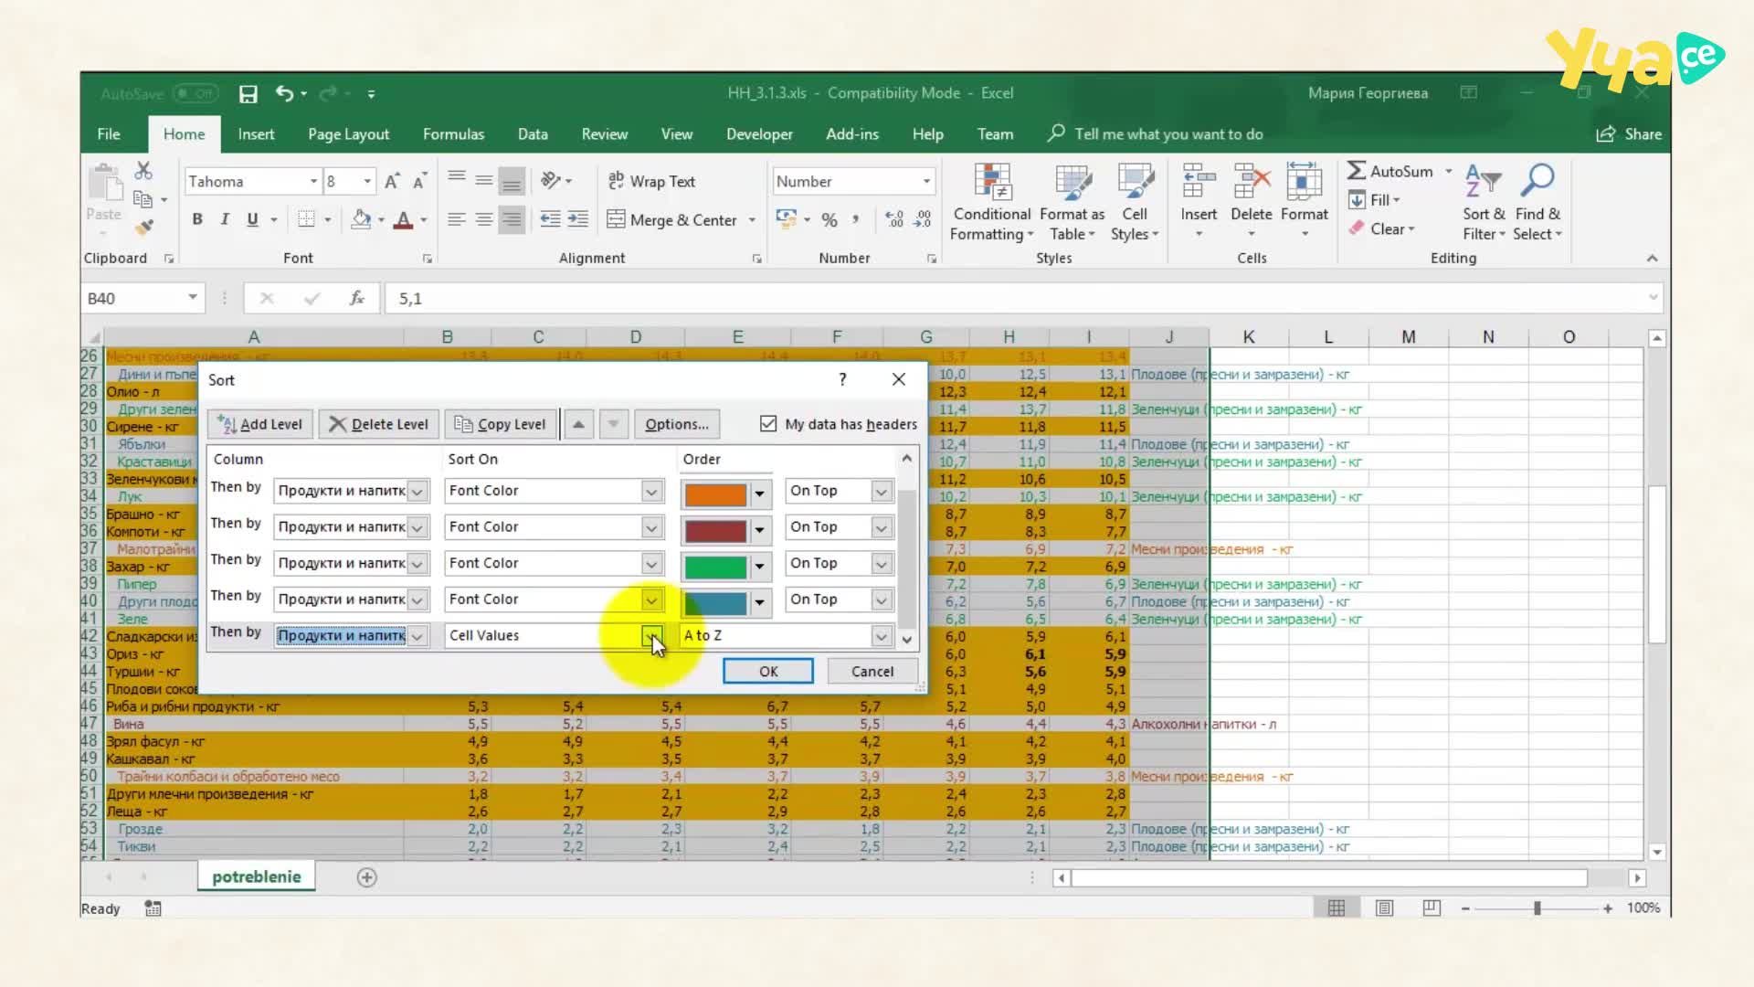The image size is (1754, 987).
Task: Cancel the Sort dialog
Action: tap(872, 672)
